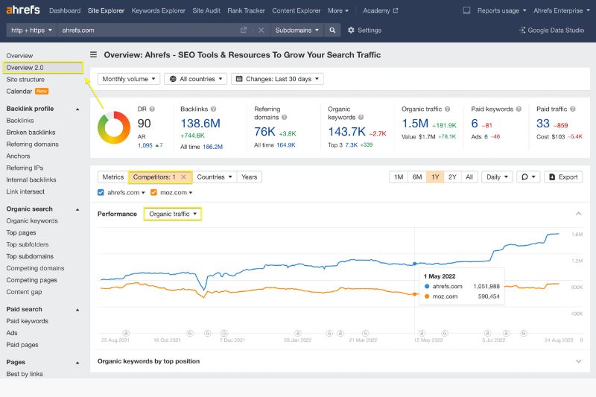Open the Google Data Studio link
596x397 pixels.
click(551, 31)
